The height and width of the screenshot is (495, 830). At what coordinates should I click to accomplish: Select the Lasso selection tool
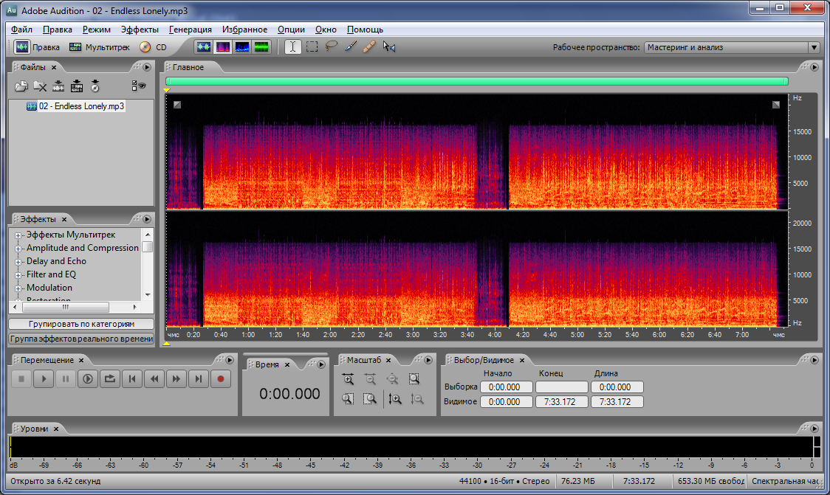coord(332,47)
